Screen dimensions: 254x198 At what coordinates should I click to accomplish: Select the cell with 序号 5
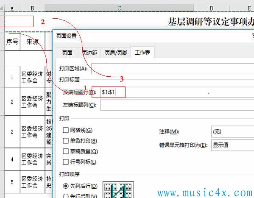tap(12, 182)
